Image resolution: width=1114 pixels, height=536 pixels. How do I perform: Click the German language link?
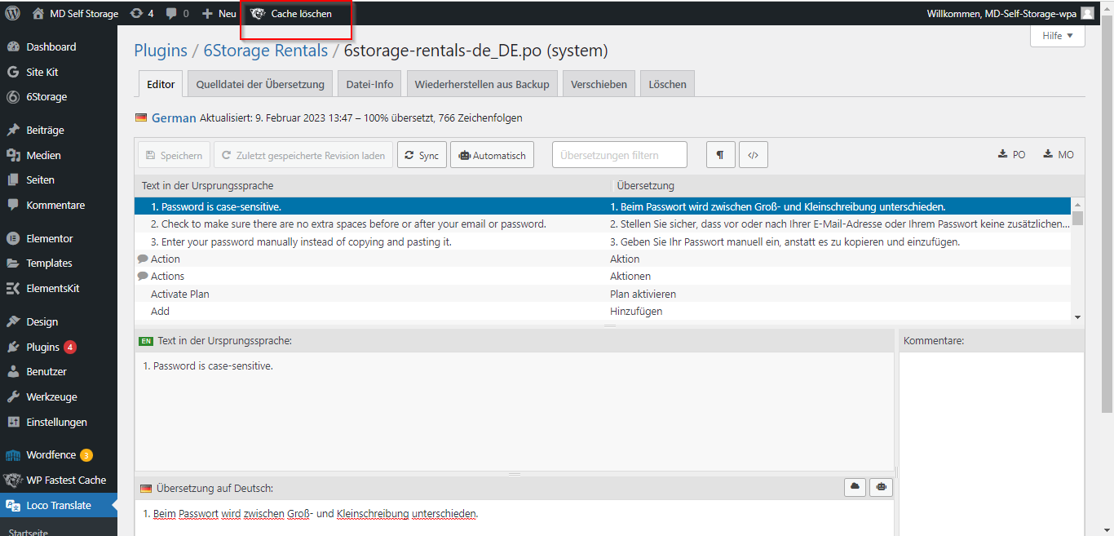click(x=174, y=118)
